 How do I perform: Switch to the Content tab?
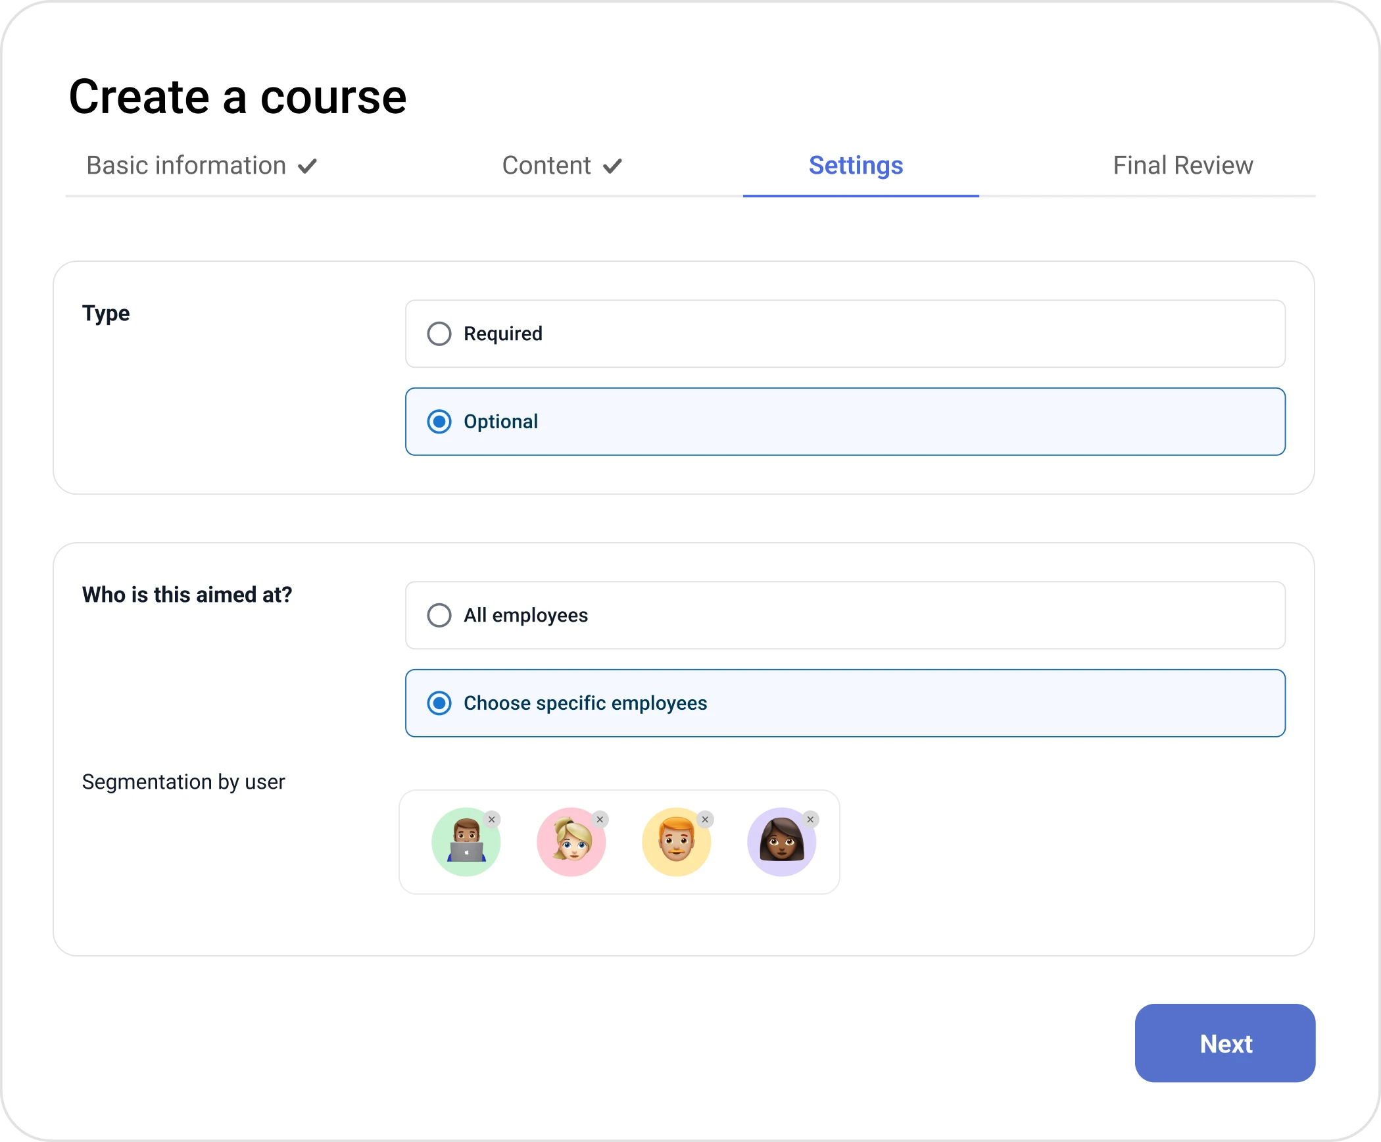coord(562,166)
